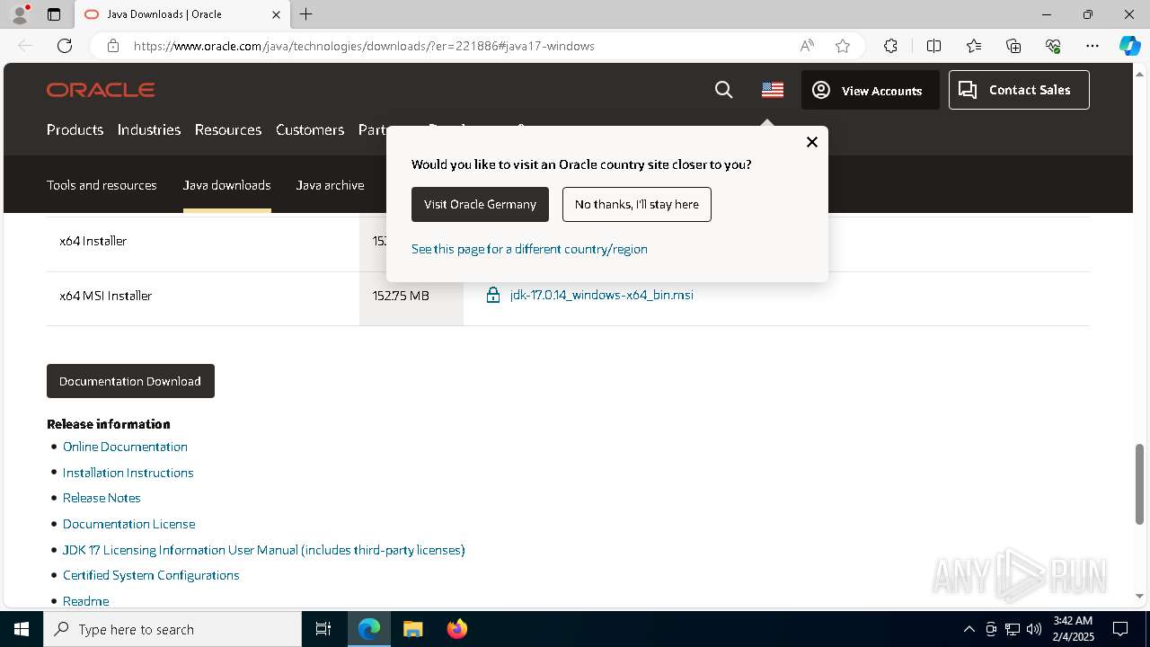Click the browser profile avatar

[x=20, y=14]
